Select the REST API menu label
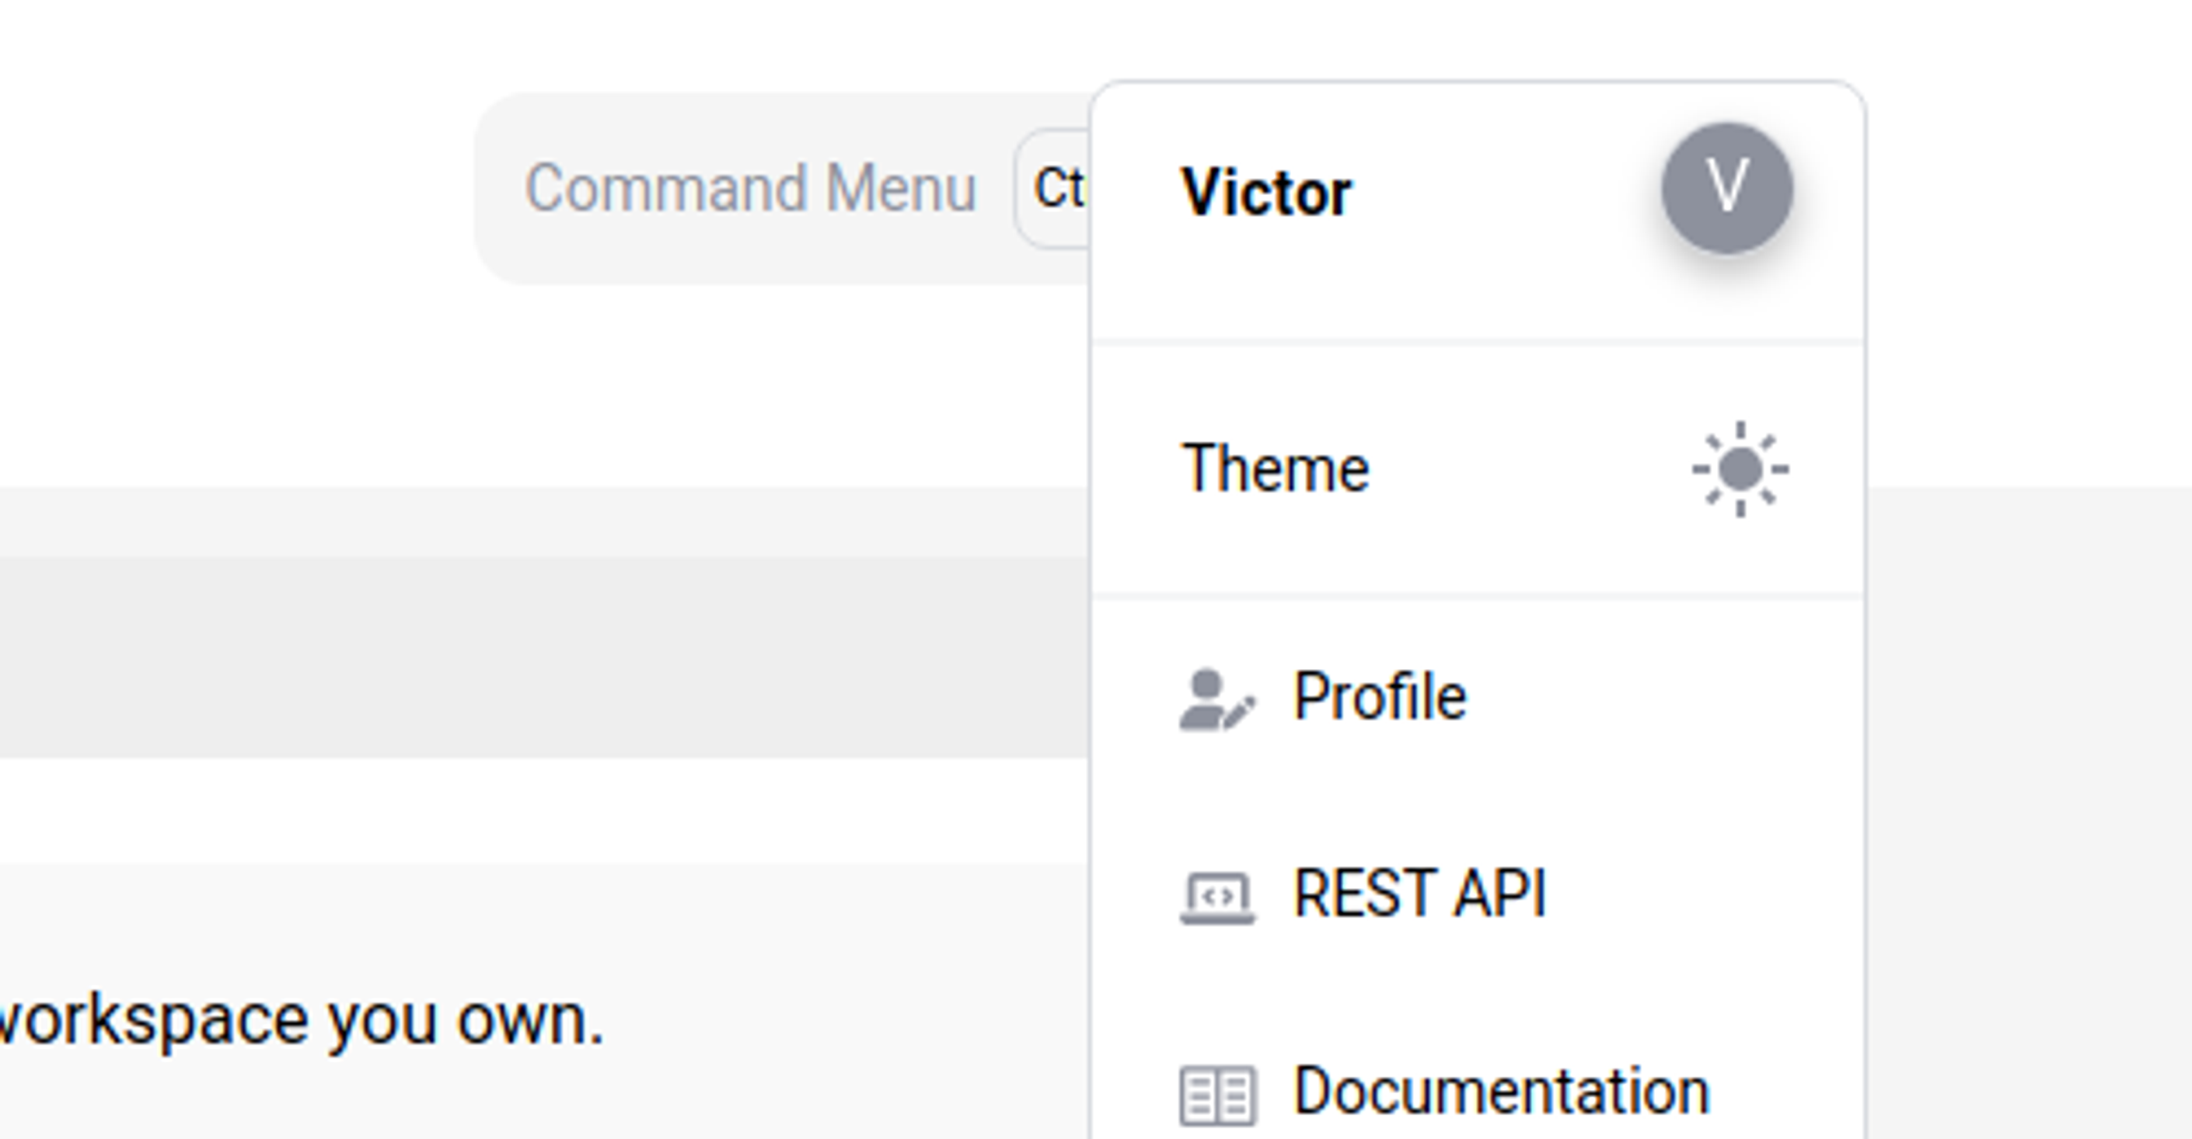Screen dimensions: 2192x1139 click(1419, 894)
